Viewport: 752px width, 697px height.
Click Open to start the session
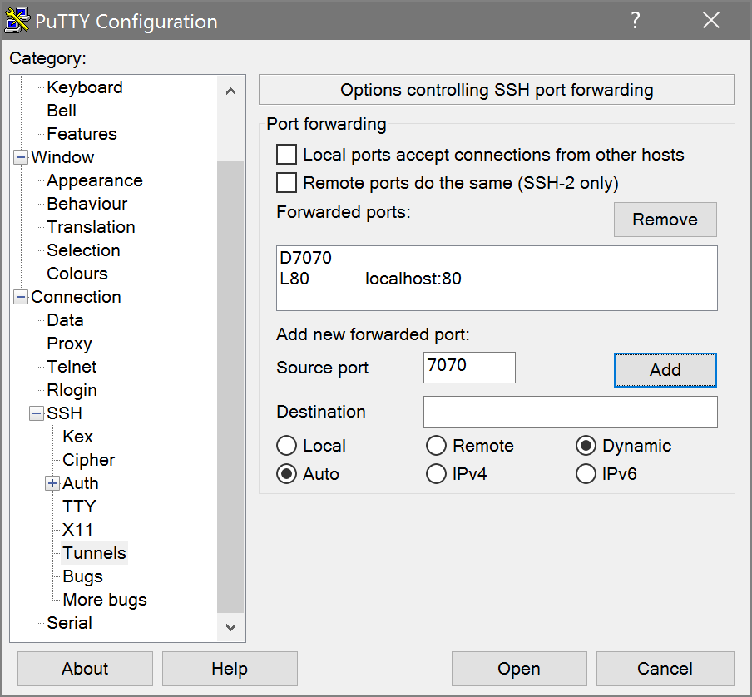(519, 669)
